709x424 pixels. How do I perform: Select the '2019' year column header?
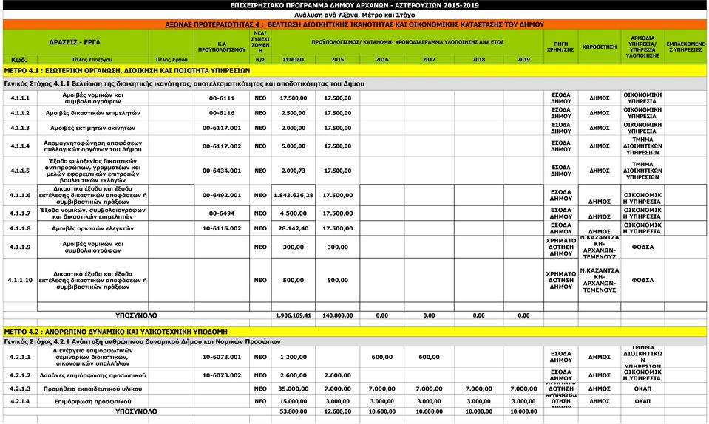523,60
